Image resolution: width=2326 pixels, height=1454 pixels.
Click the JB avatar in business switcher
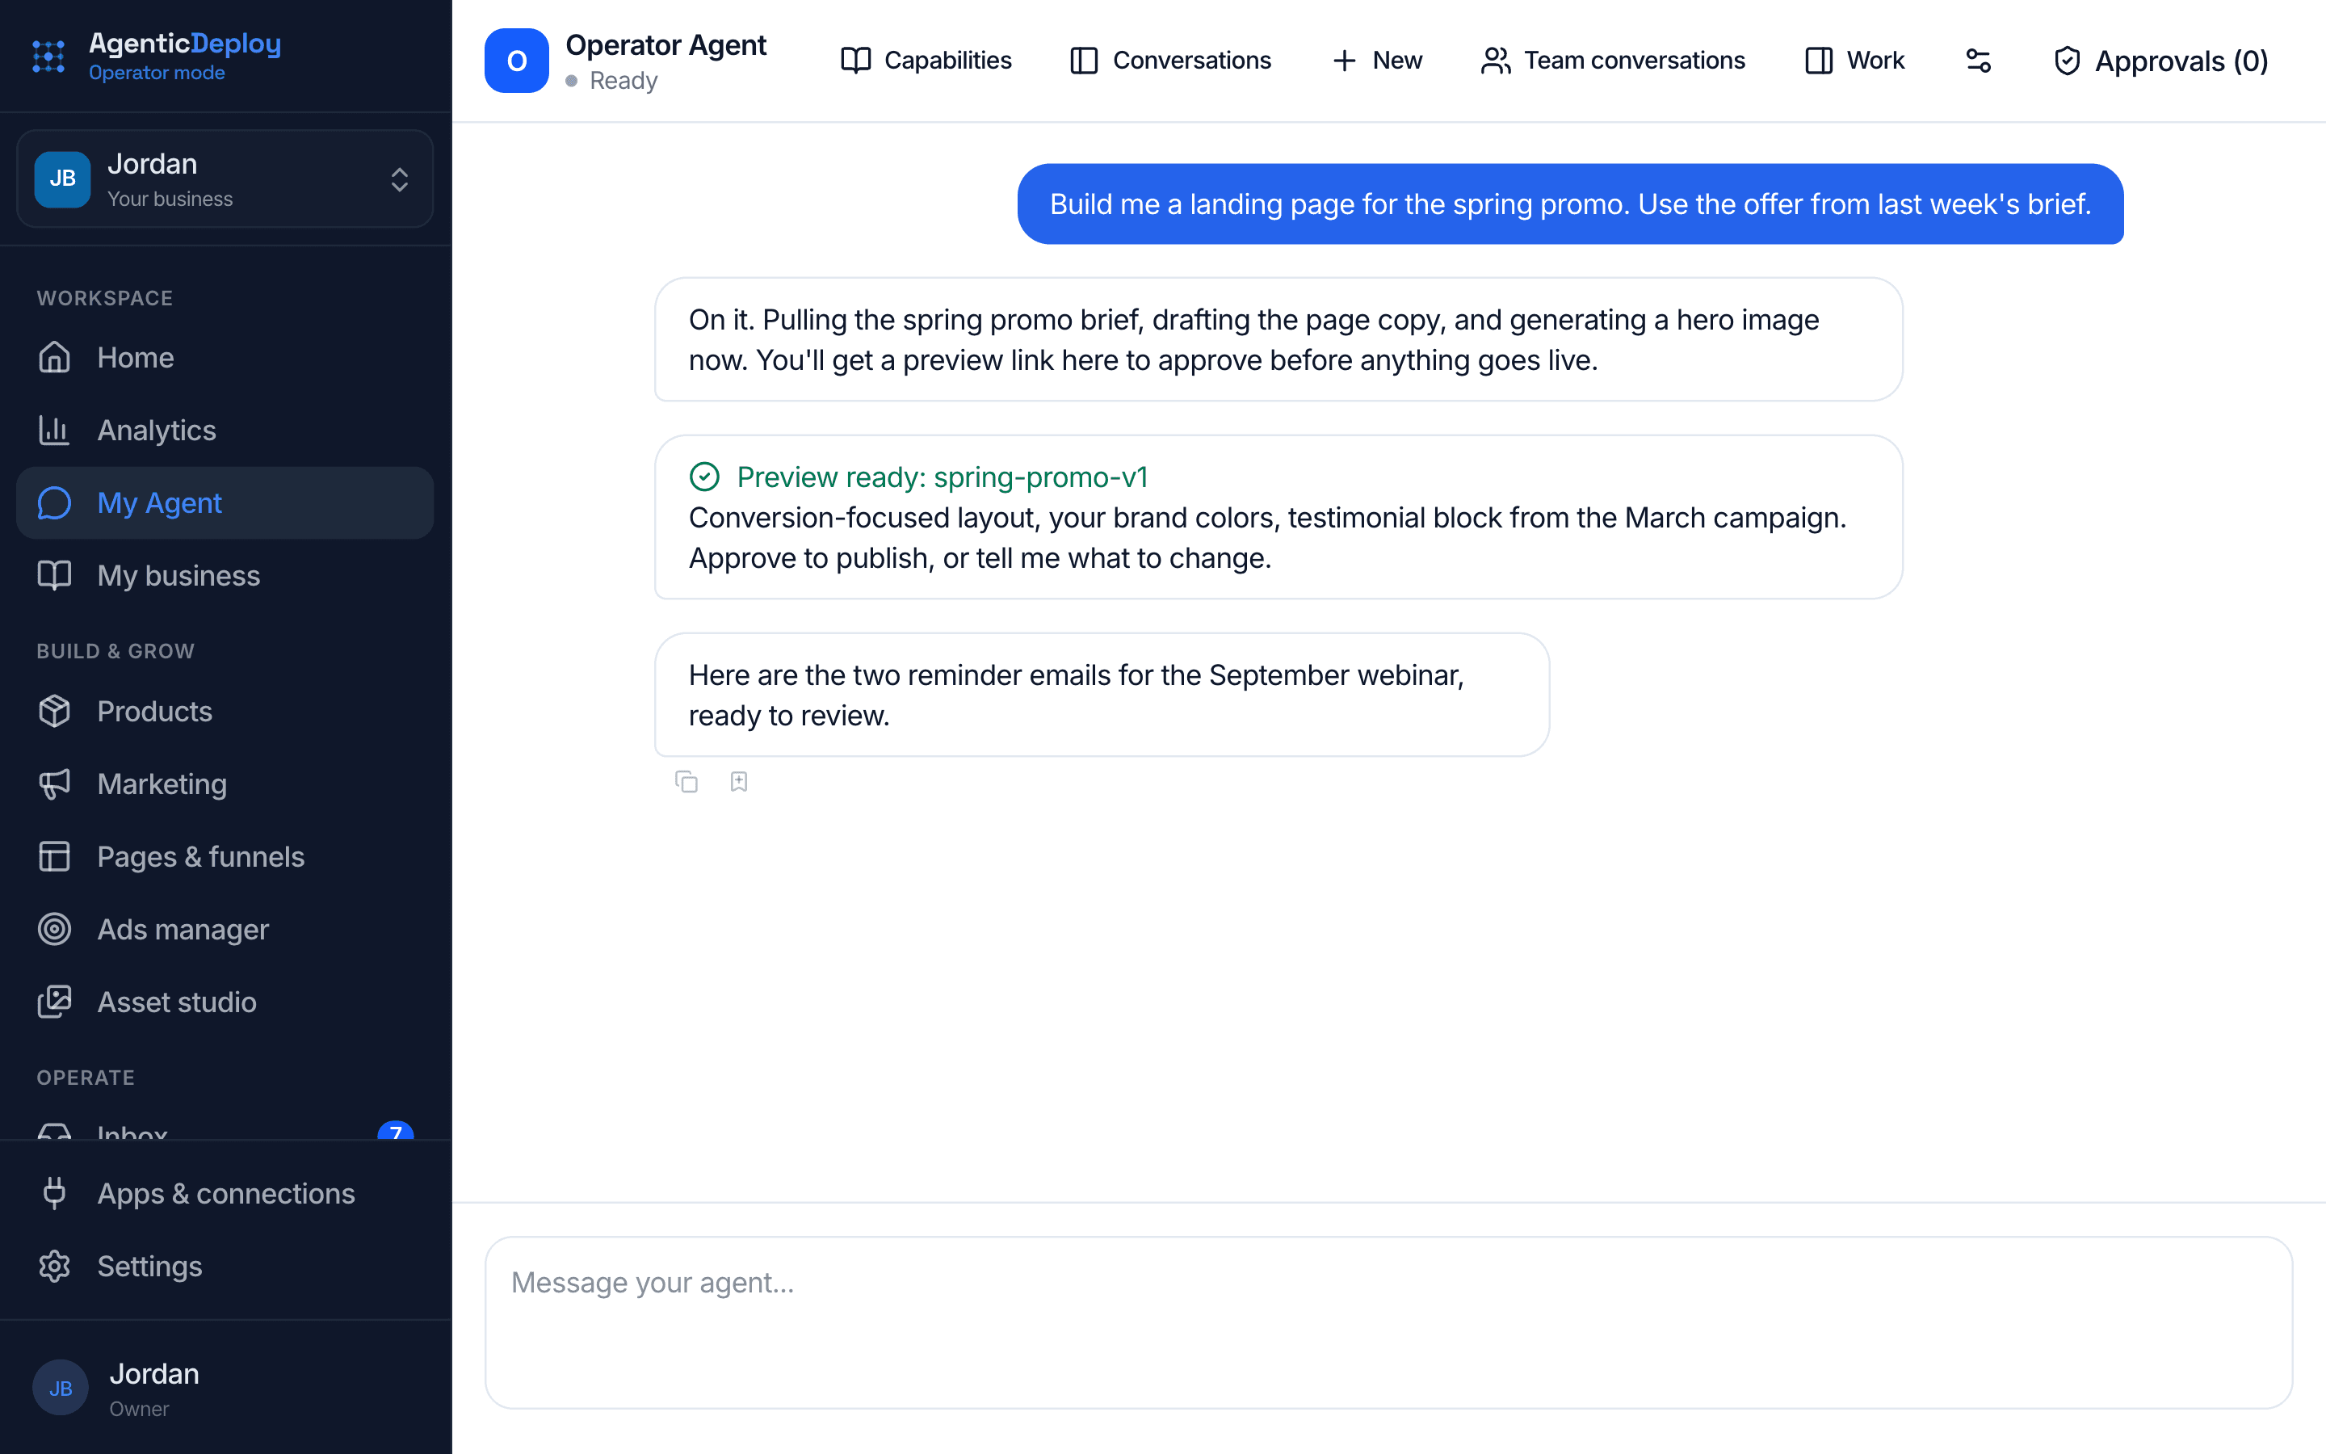pos(62,179)
